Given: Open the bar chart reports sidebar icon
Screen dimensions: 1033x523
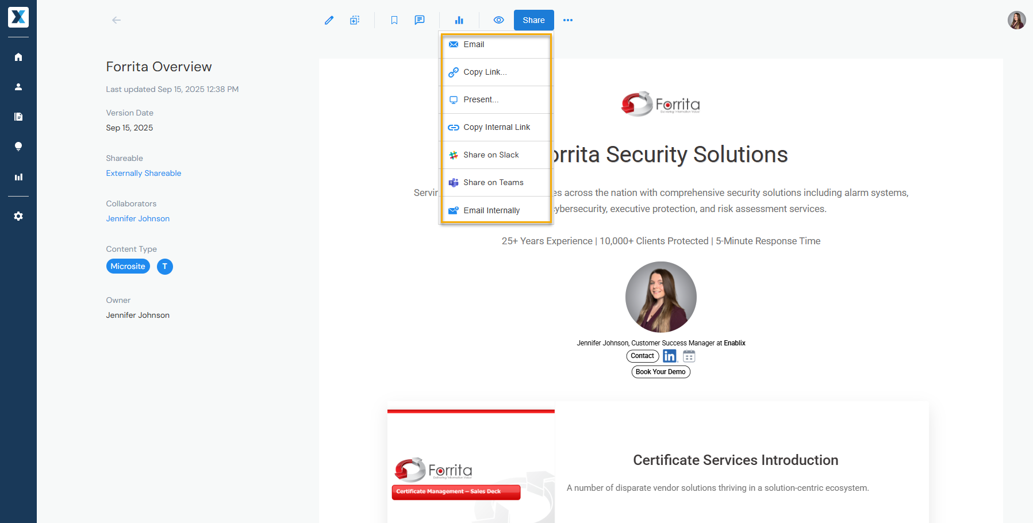Looking at the screenshot, I should [x=18, y=177].
